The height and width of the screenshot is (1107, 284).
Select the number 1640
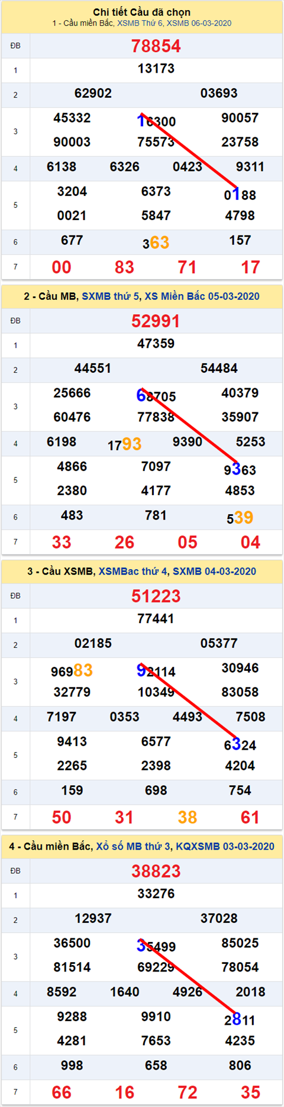tap(125, 992)
